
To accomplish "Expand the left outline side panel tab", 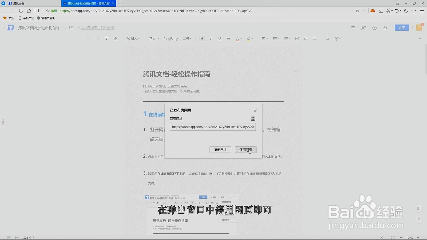I will 3,122.
